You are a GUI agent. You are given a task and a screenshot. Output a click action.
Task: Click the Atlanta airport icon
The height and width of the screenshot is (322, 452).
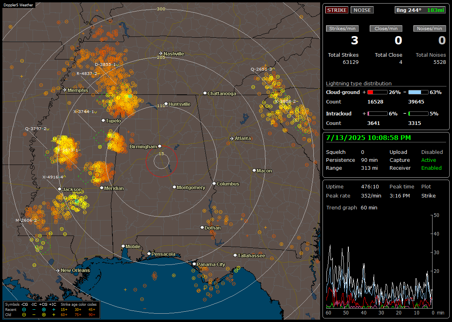232,138
